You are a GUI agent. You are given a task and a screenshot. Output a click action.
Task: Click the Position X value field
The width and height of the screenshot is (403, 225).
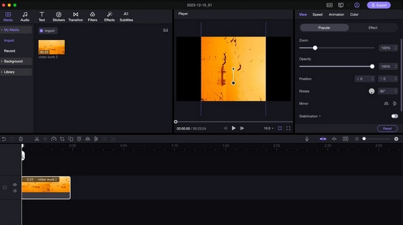(x=364, y=79)
